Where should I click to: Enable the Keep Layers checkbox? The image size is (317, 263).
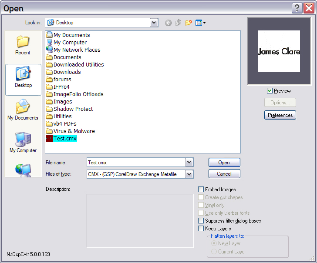201,229
